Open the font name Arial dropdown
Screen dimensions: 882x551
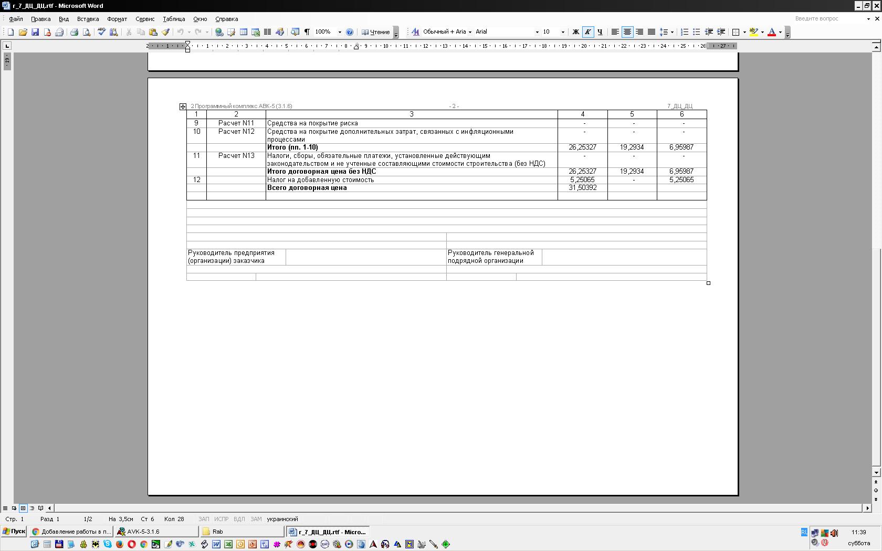coord(537,32)
